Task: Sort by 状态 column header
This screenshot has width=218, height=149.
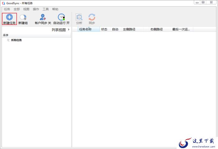Action: [x=105, y=29]
